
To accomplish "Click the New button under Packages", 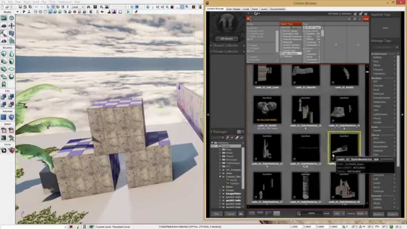I will (x=217, y=214).
